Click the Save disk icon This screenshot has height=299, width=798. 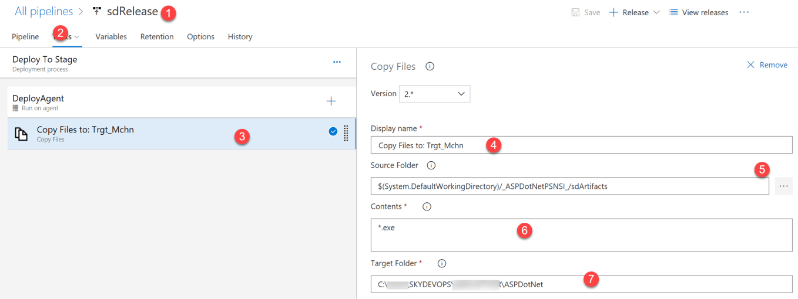[x=575, y=12]
